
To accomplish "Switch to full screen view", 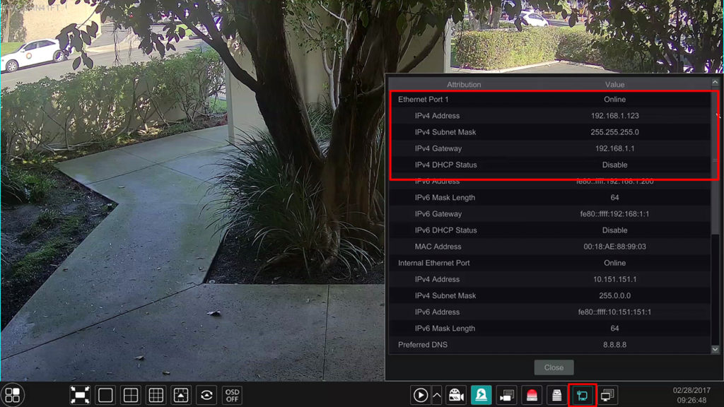I will [x=80, y=395].
